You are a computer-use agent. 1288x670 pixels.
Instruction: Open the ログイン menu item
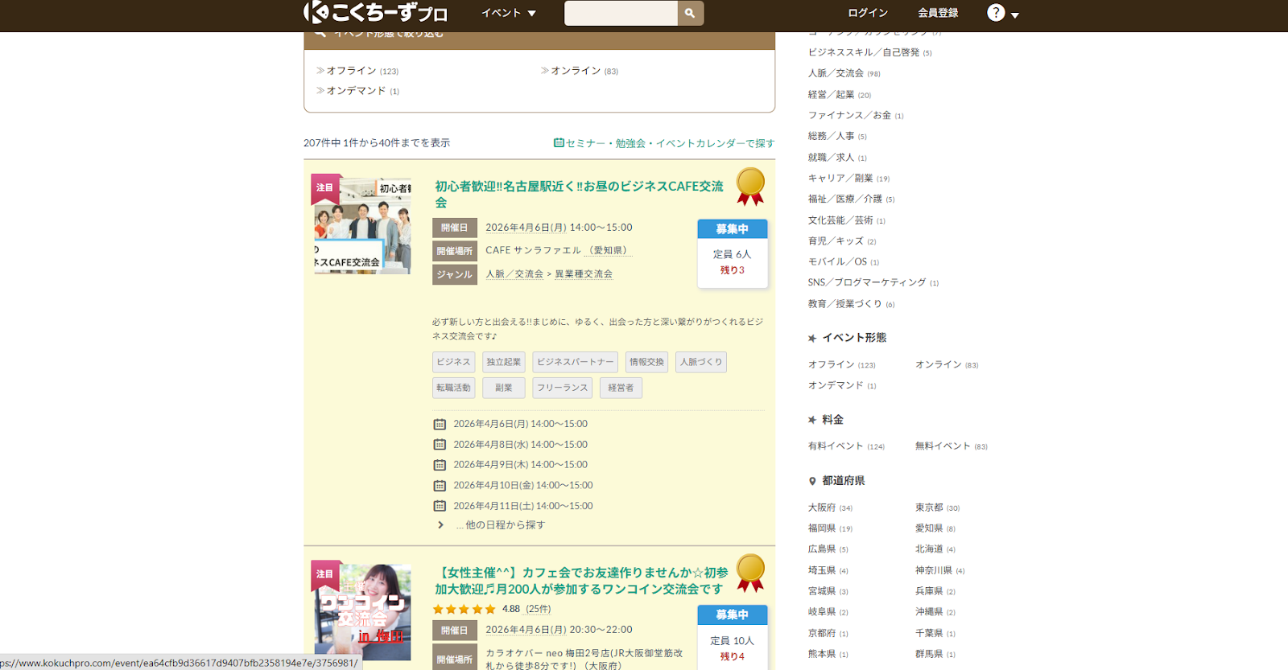click(x=868, y=13)
